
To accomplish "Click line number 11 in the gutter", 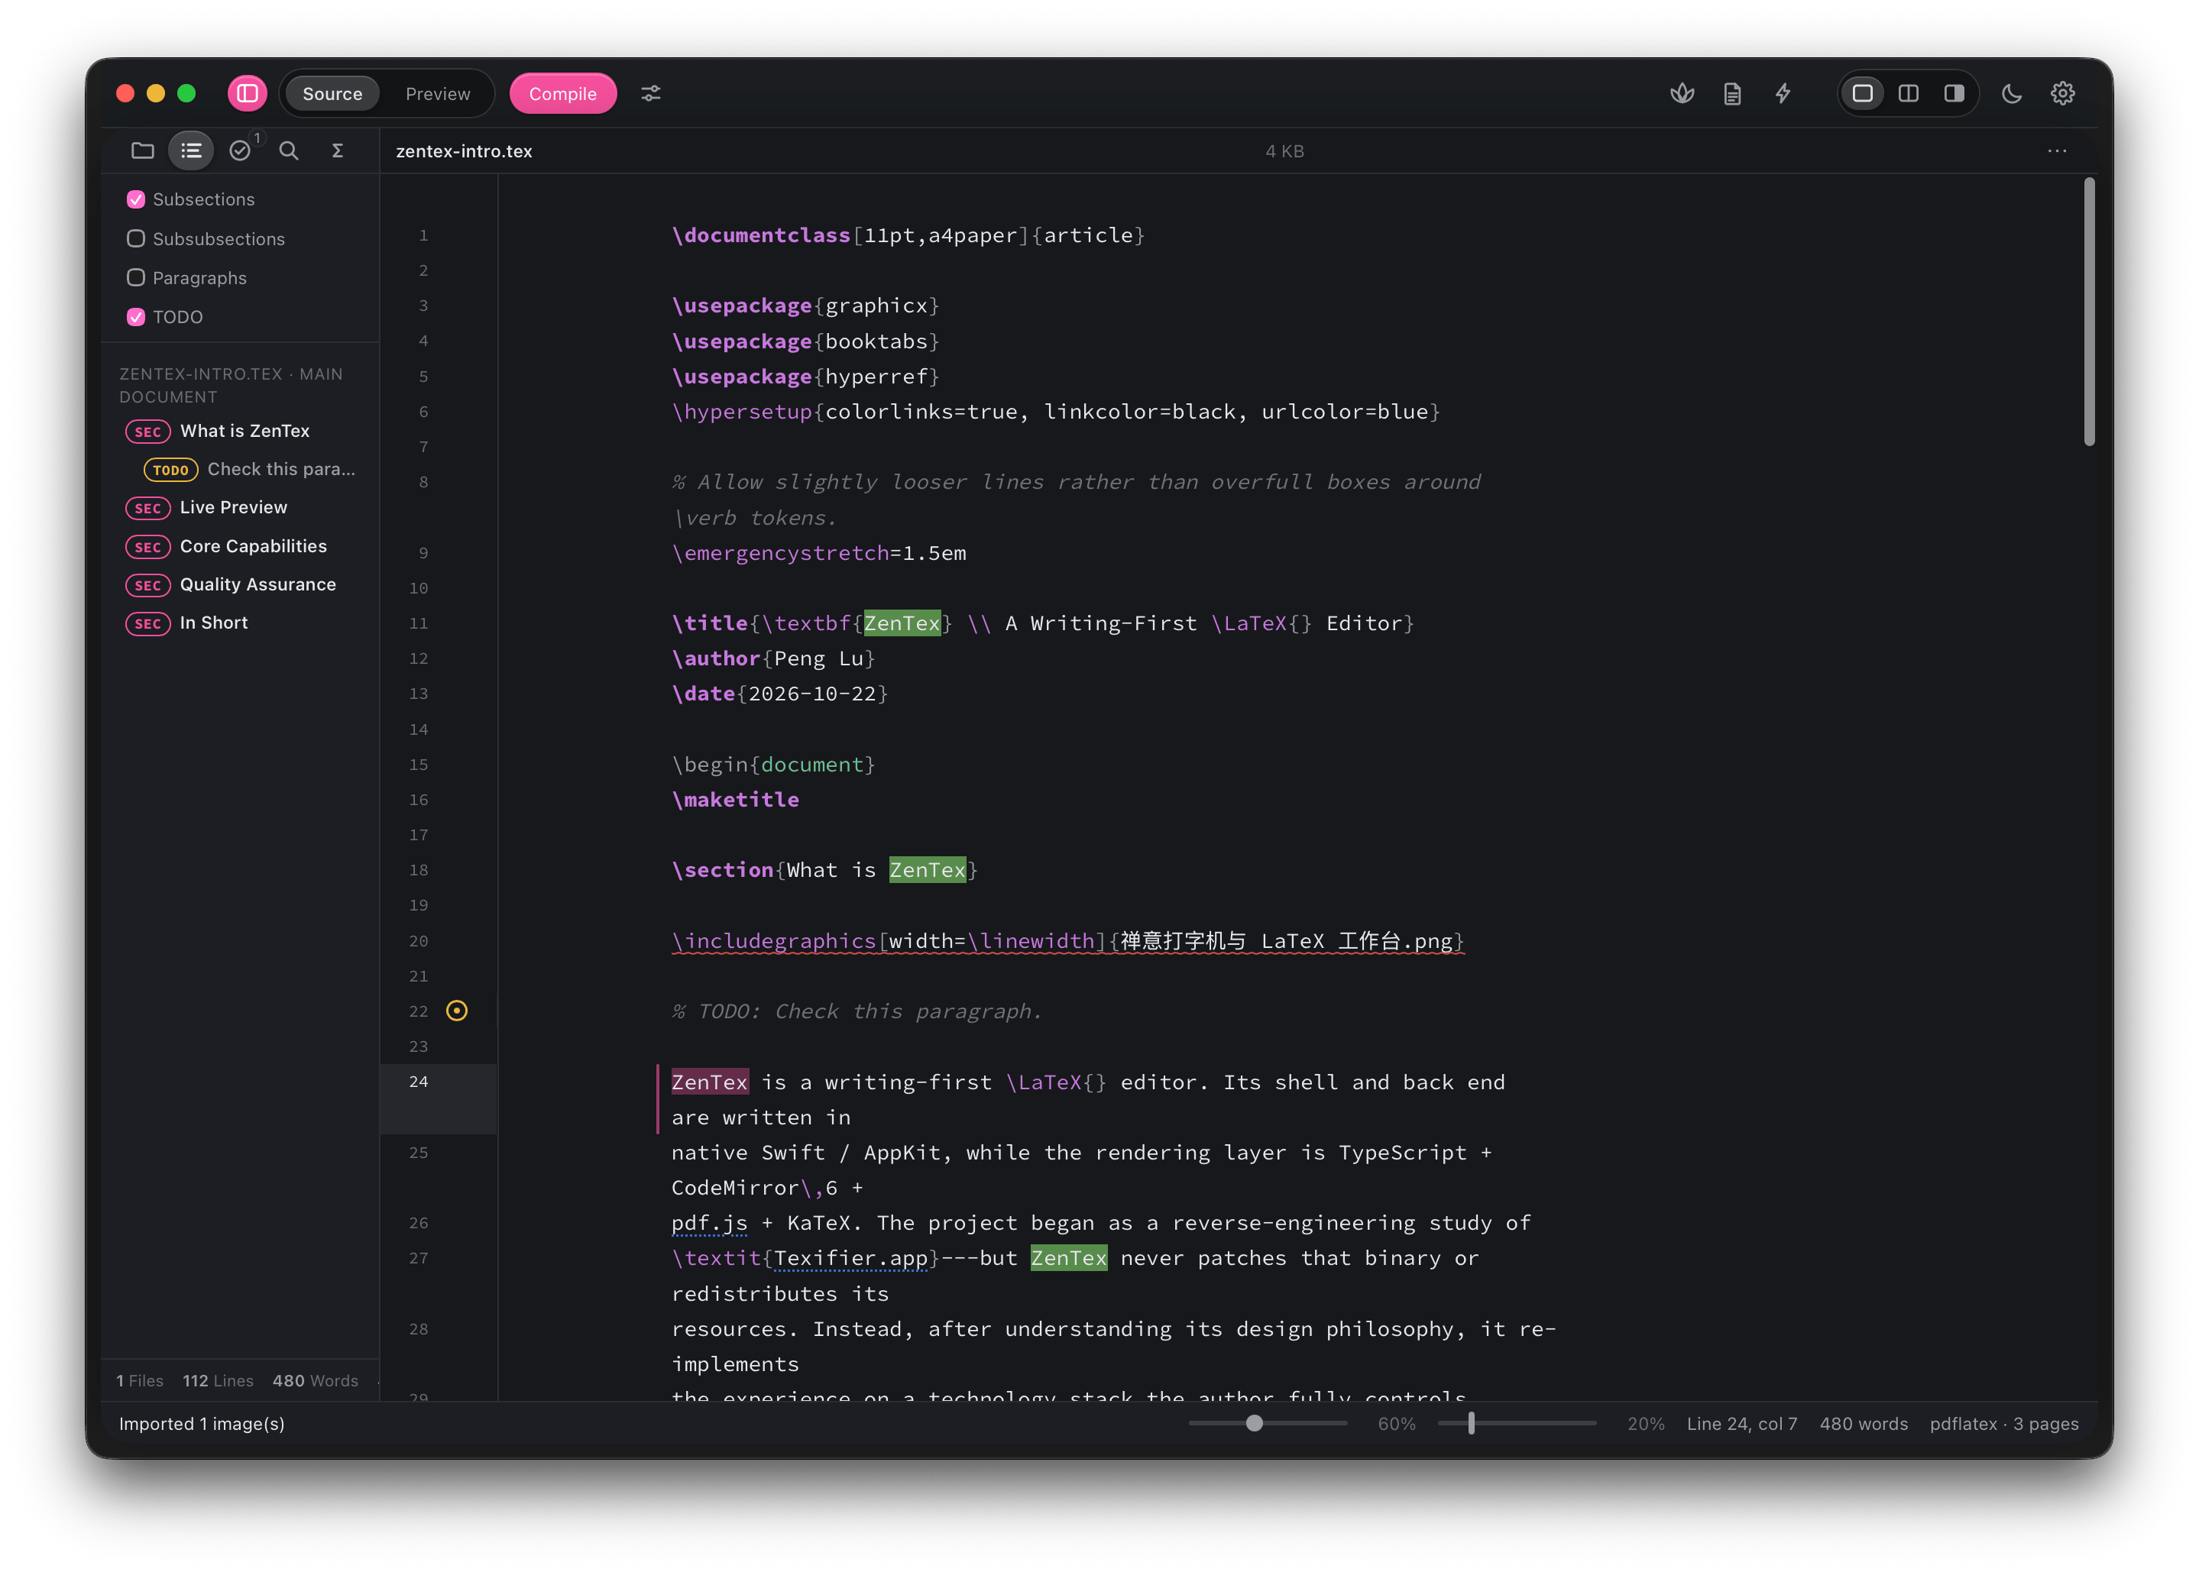I will pos(418,623).
